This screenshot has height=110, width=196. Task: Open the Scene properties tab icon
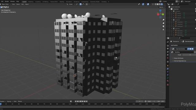[x=168, y=55]
